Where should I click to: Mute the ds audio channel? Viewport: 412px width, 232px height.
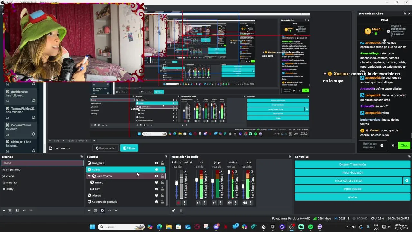tap(198, 203)
